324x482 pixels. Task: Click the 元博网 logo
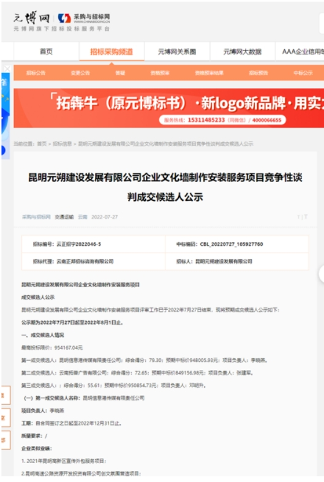[32, 18]
